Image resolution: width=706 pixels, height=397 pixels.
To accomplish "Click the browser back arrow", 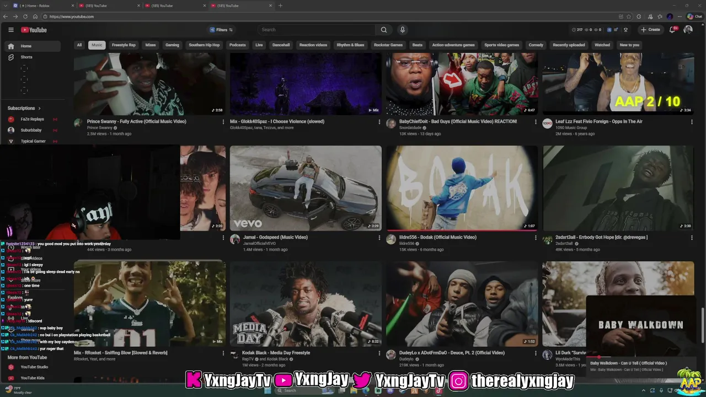I will coord(6,17).
